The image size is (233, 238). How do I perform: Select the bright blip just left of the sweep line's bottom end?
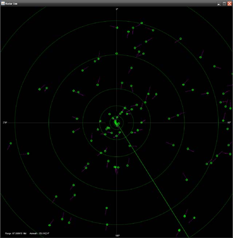click(179, 230)
